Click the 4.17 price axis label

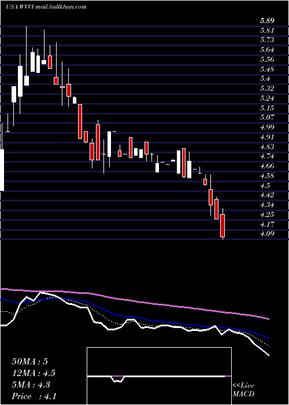point(267,224)
